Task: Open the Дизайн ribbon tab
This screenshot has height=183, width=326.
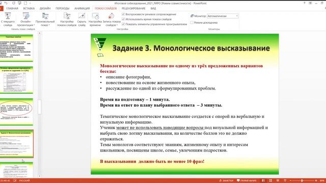Action: point(45,9)
